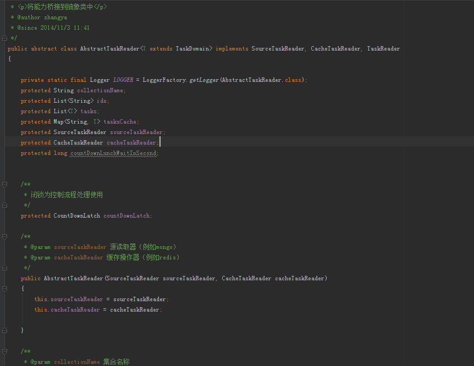Click fold marker at constructor closing brace
474x366 pixels.
tap(4, 330)
